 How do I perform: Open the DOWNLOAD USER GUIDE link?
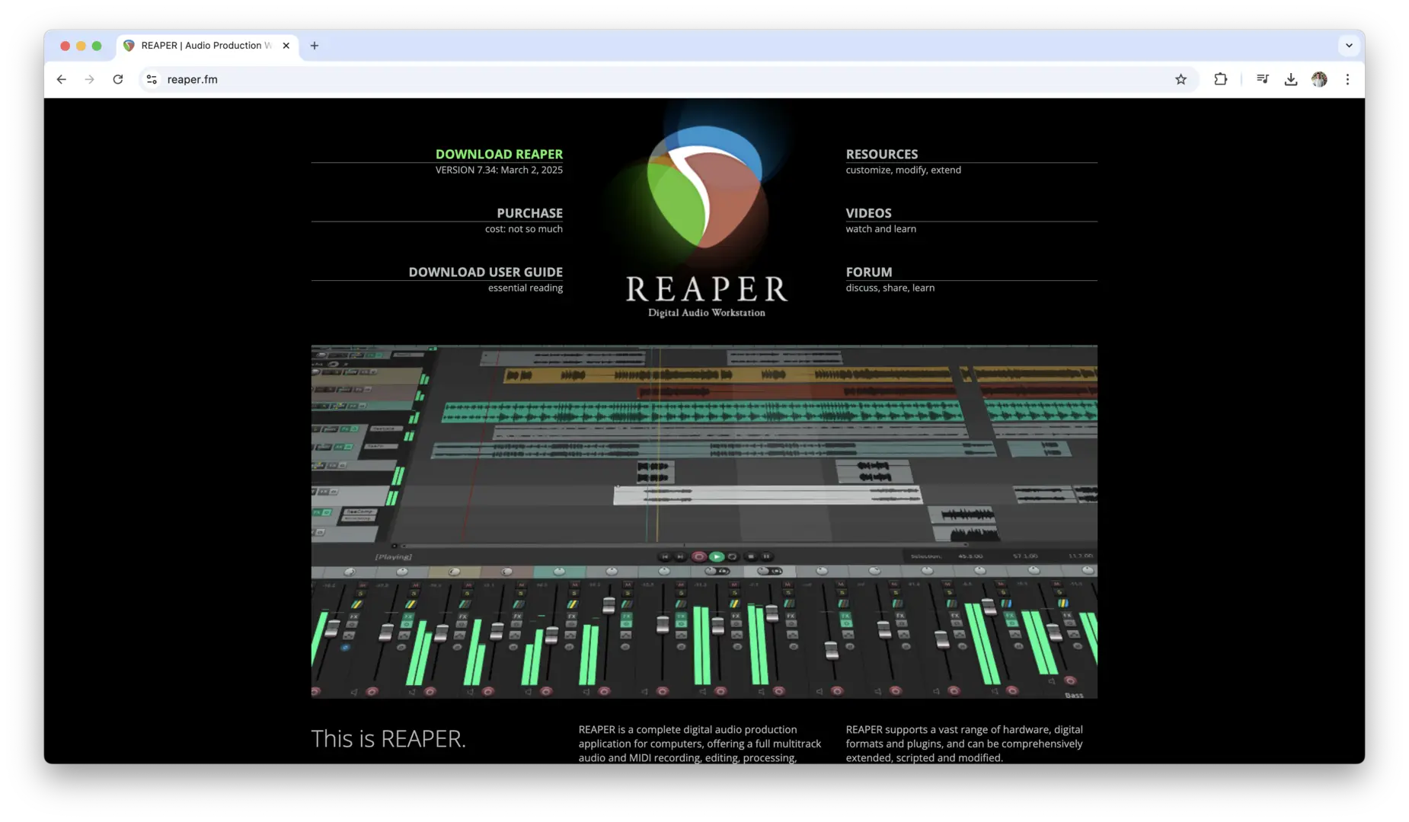tap(485, 272)
